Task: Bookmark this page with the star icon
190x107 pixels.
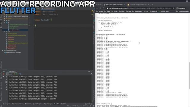Action: [173, 8]
